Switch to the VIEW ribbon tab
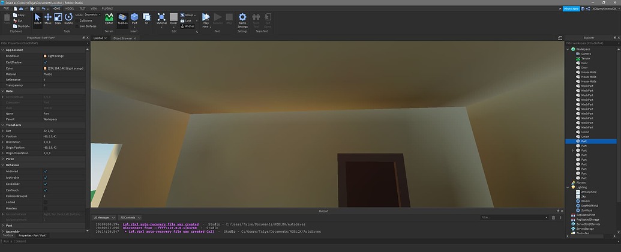 pyautogui.click(x=94, y=8)
